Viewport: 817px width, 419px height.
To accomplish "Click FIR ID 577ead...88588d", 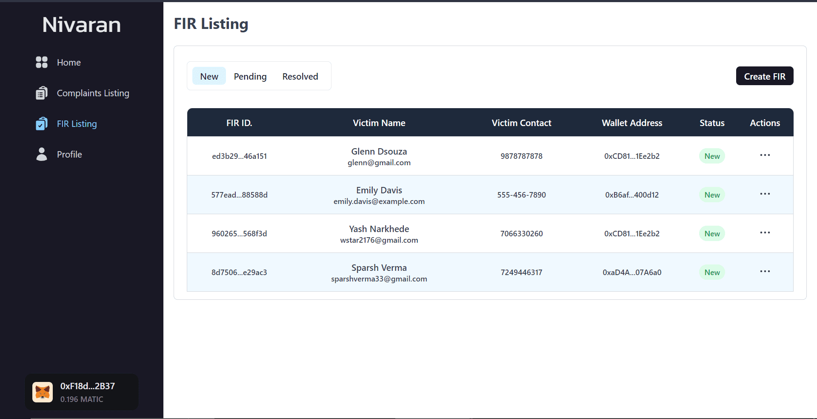I will pyautogui.click(x=239, y=195).
